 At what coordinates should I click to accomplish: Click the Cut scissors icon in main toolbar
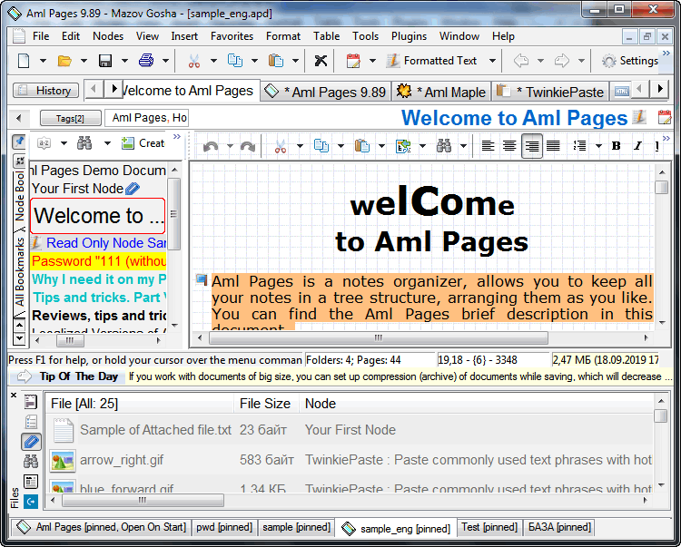tap(193, 61)
